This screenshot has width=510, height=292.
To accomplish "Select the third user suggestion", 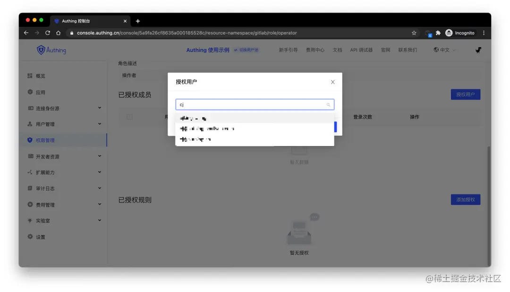I will 255,139.
